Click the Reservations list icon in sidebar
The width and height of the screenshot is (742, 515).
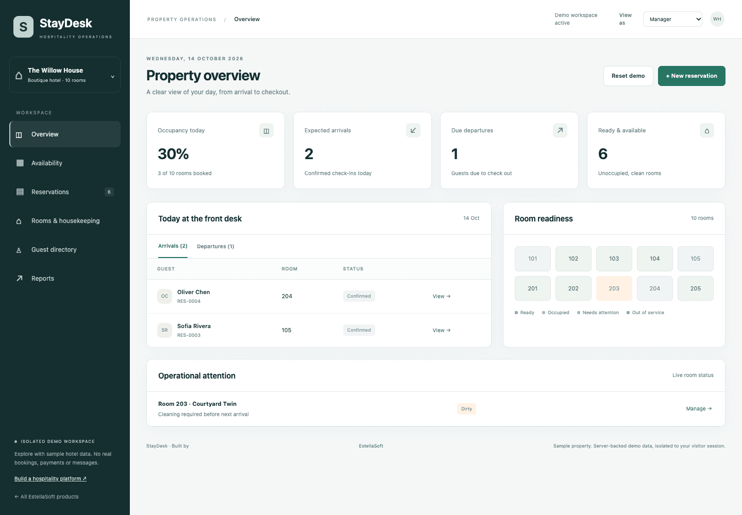click(20, 192)
